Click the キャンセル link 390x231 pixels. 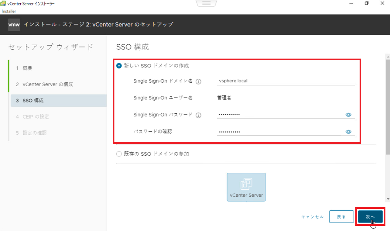[312, 217]
